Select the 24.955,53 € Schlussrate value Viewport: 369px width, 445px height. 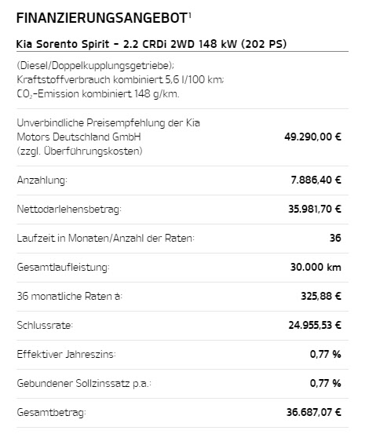coord(315,325)
